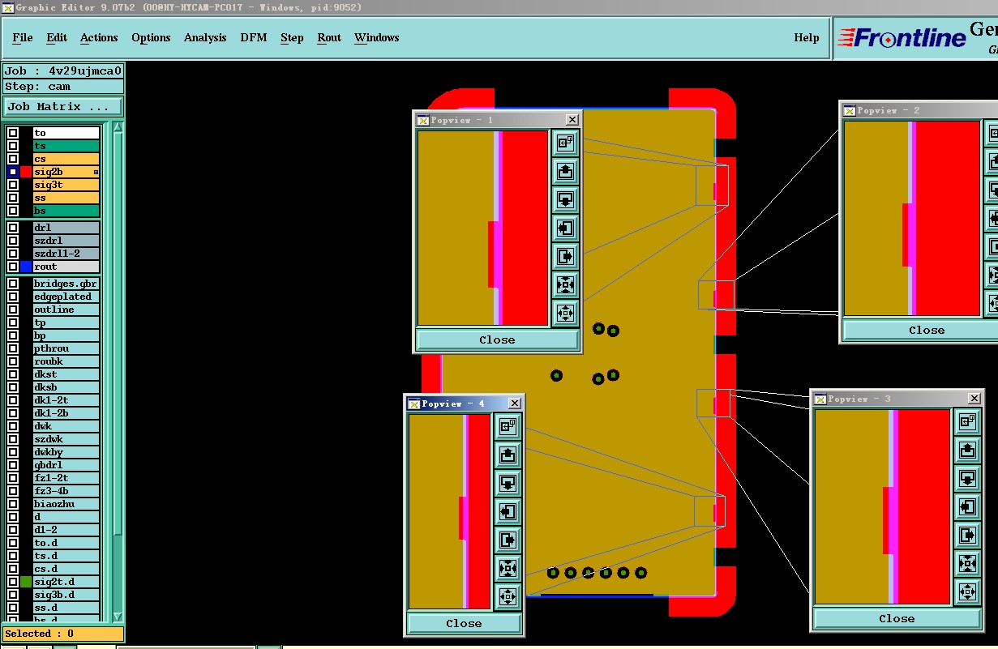Pan left in Popview 1
Image resolution: width=998 pixels, height=649 pixels.
565,228
